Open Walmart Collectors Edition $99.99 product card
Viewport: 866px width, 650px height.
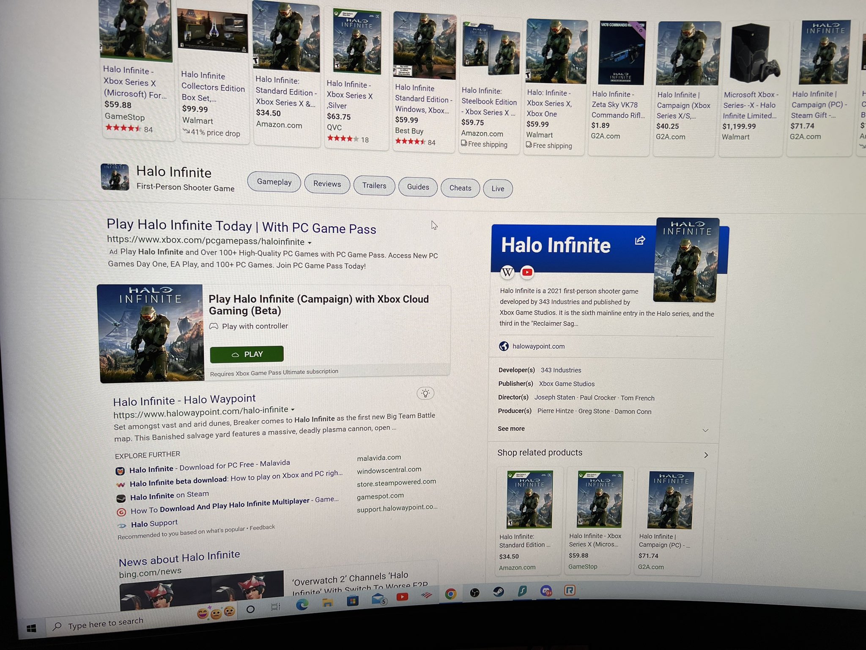[214, 76]
